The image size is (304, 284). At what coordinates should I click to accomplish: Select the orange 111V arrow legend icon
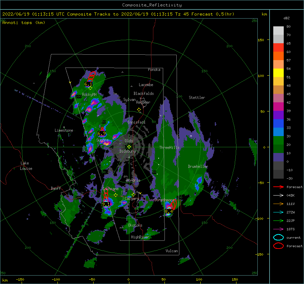pos(278,204)
